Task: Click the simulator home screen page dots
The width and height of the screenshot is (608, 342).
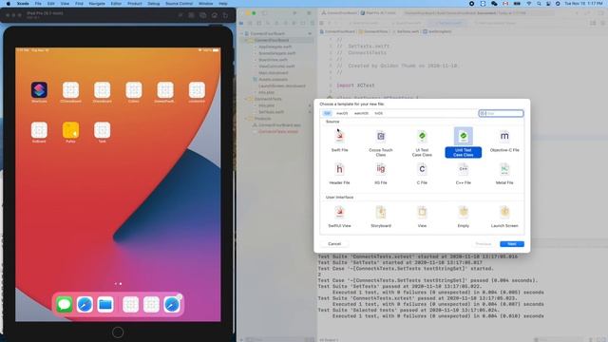Action: [x=118, y=284]
